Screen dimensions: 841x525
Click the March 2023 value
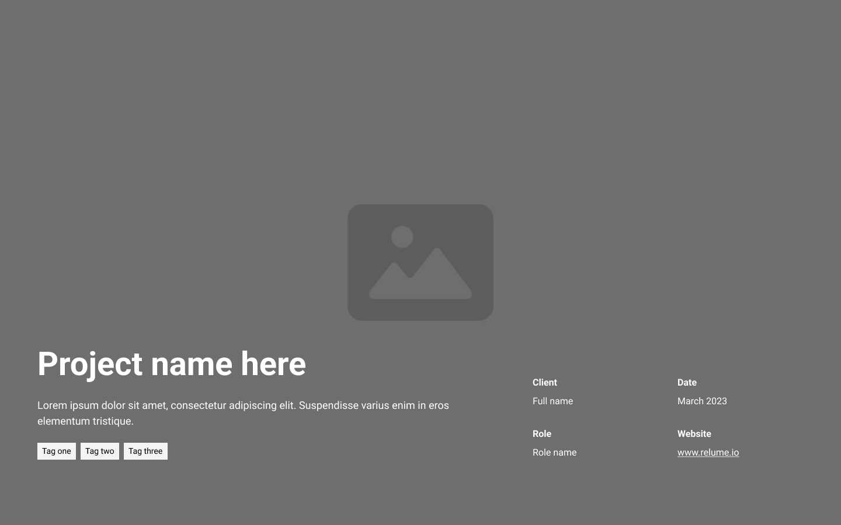pyautogui.click(x=702, y=401)
